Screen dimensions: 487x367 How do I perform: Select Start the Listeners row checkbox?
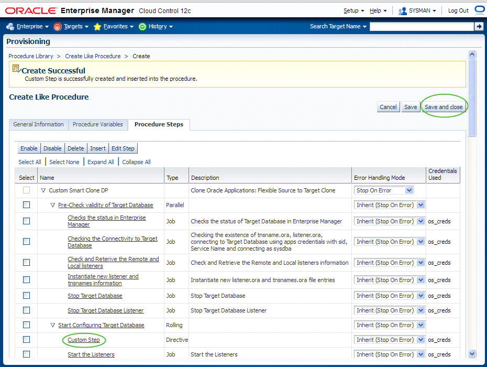click(x=26, y=354)
